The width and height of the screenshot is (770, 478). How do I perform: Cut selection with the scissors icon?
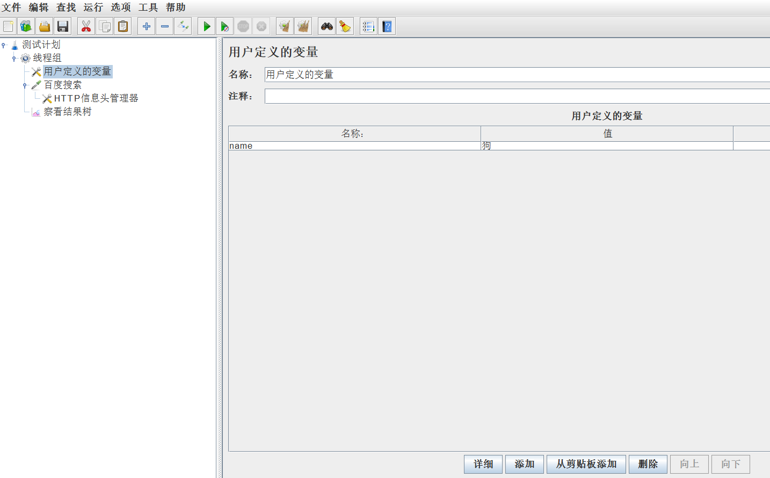pyautogui.click(x=86, y=26)
